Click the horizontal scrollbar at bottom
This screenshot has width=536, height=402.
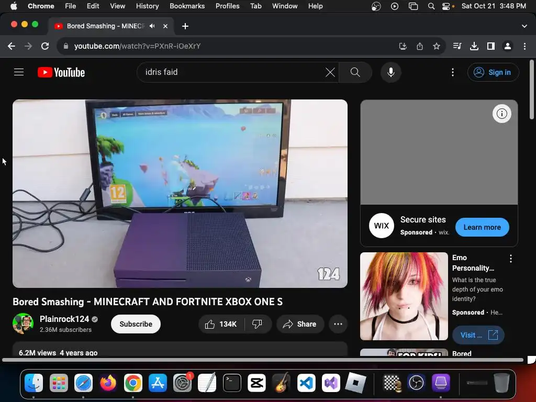263,360
